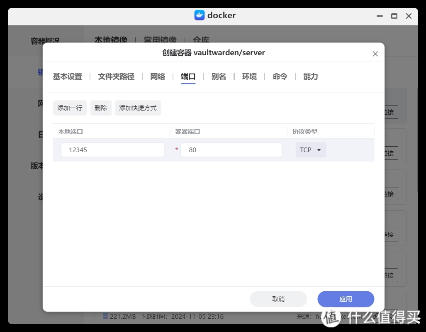426x332 pixels.
Task: Open the 别名 tab
Action: point(219,76)
